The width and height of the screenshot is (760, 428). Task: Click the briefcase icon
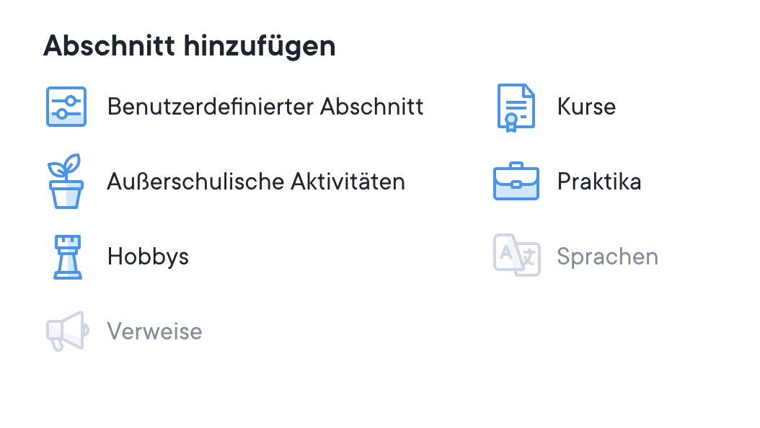coord(516,182)
